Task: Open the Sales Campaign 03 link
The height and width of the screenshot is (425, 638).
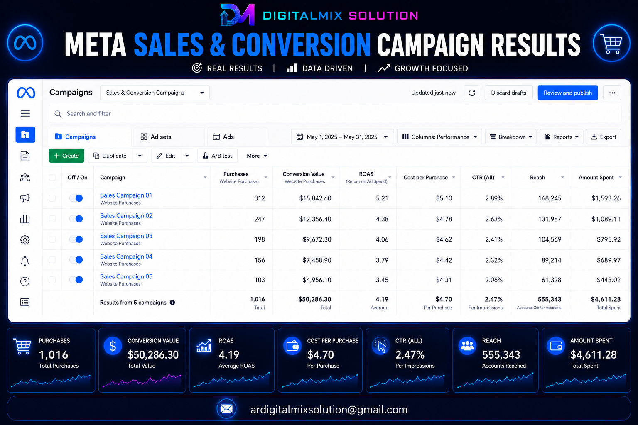Action: (126, 236)
